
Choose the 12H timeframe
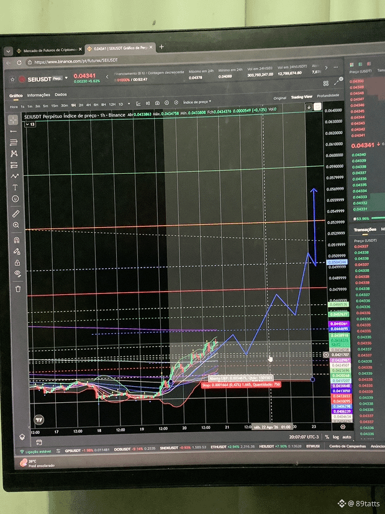112,104
